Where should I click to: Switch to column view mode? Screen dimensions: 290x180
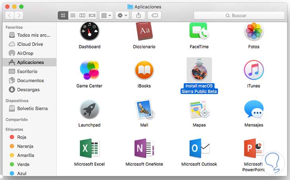82,15
